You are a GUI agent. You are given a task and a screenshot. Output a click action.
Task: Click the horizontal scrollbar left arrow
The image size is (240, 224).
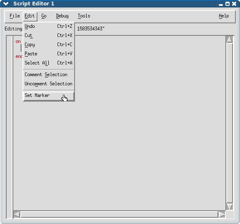click(17, 214)
